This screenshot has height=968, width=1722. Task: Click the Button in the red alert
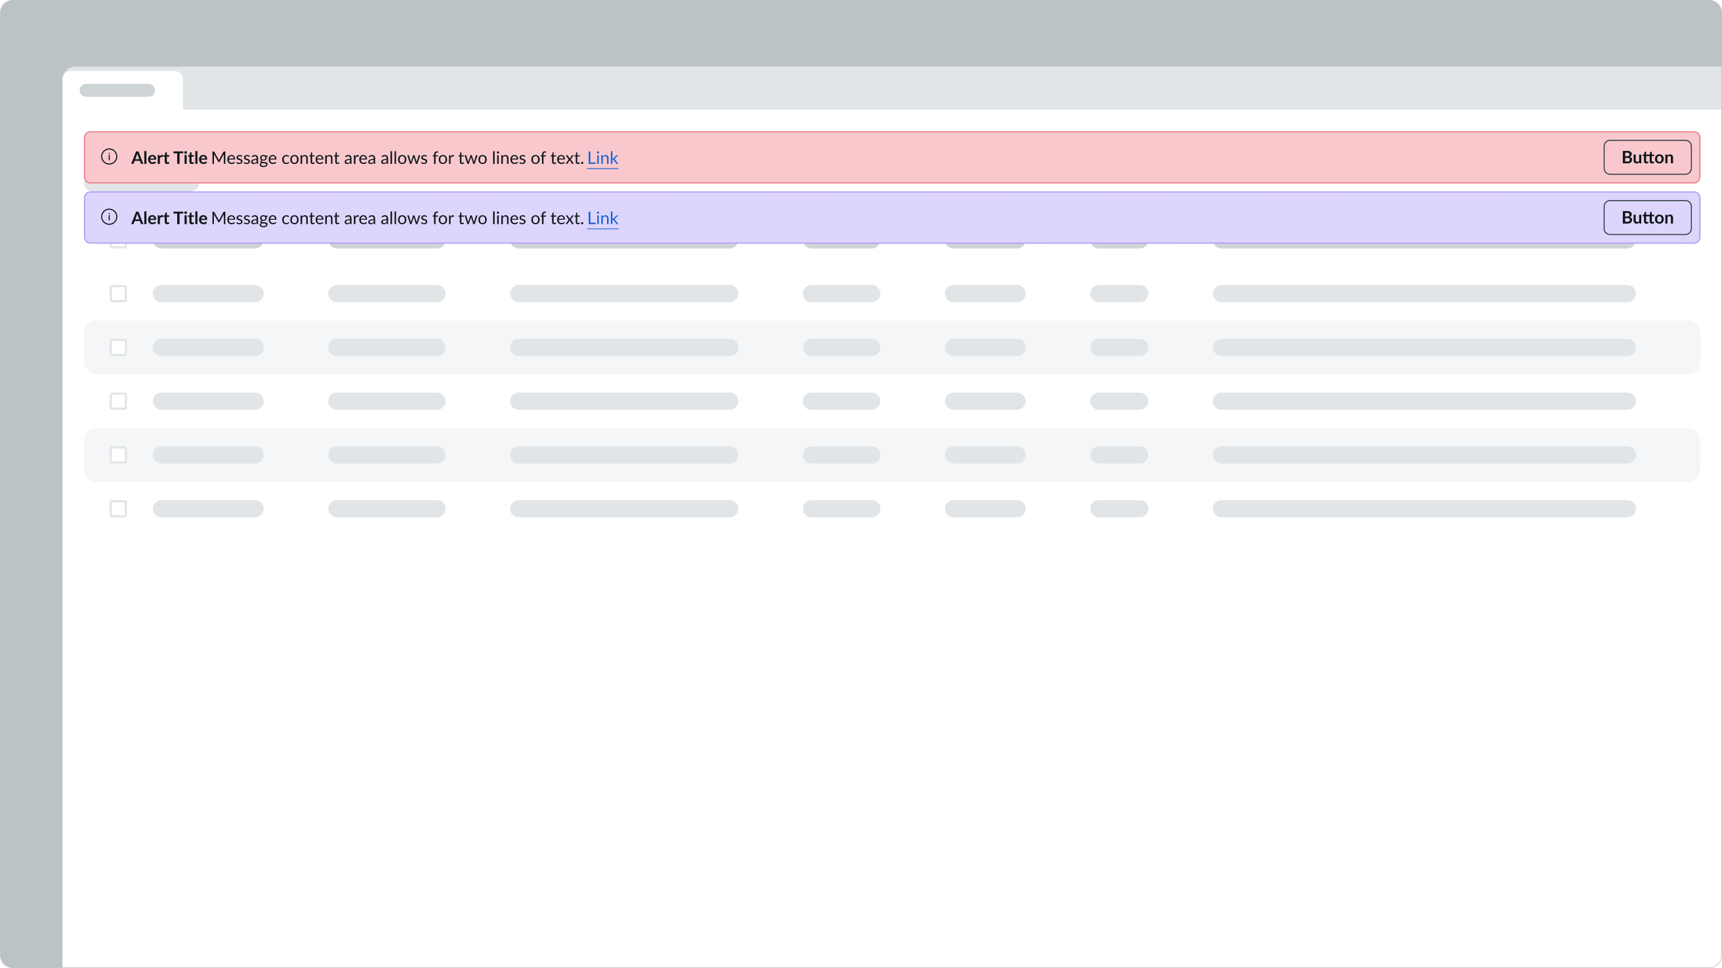[x=1647, y=157]
